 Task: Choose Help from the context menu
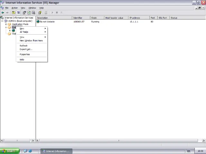[32, 60]
